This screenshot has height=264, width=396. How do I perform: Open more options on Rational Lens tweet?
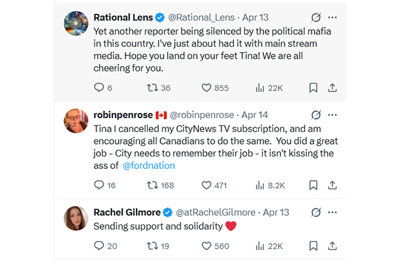click(x=333, y=16)
